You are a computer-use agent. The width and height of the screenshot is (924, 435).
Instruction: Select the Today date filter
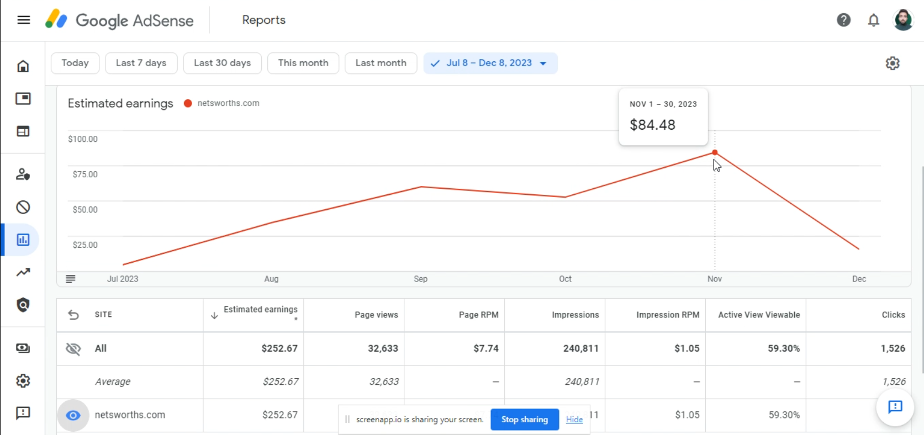[x=75, y=63]
